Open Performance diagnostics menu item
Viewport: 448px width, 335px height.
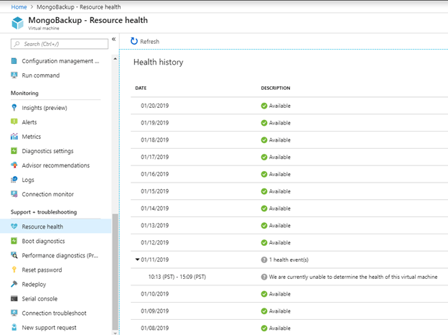pos(60,255)
